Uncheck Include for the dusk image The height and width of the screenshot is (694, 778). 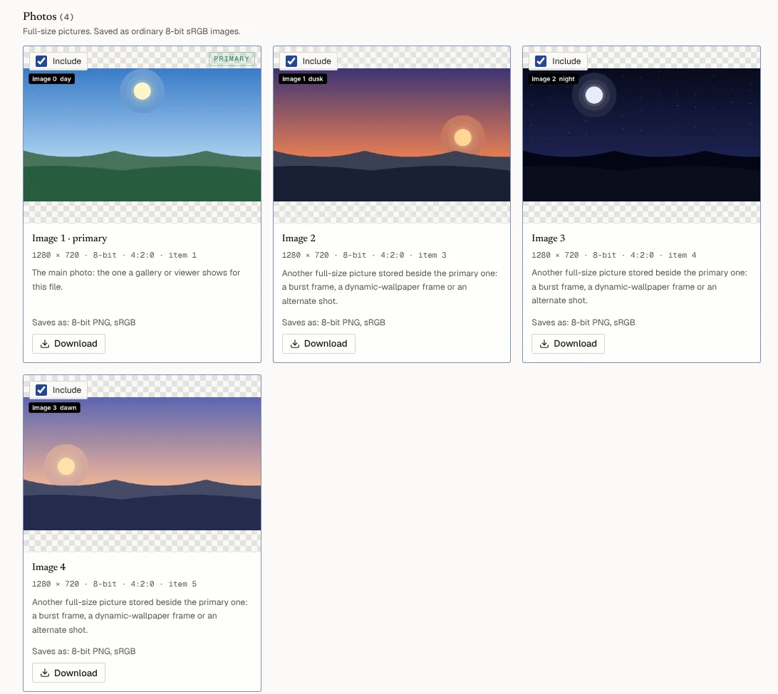[291, 61]
